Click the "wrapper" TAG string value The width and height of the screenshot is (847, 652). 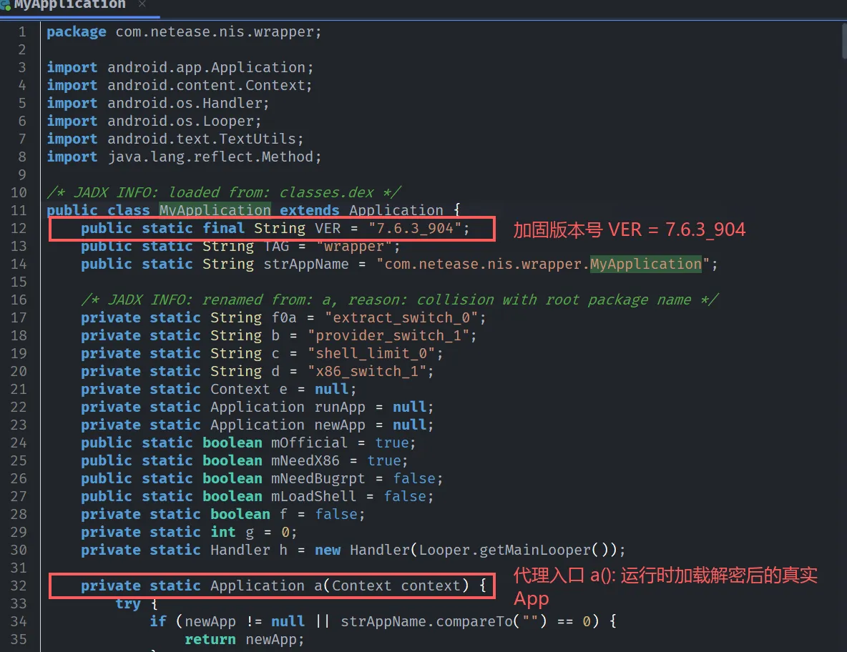[x=354, y=246]
